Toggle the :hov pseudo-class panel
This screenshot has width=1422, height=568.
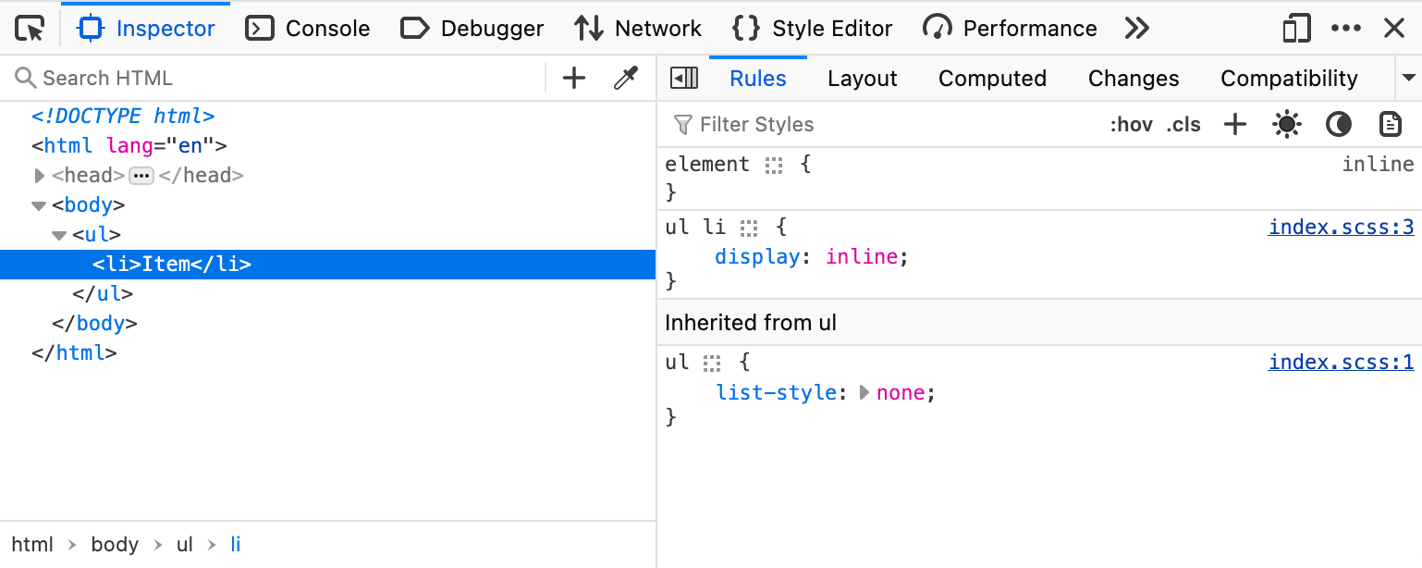point(1132,124)
